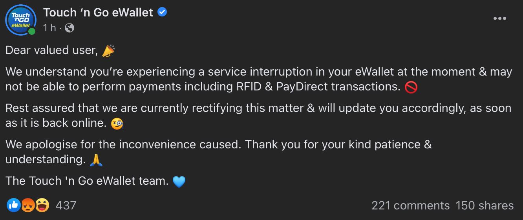The width and height of the screenshot is (523, 220).
Task: Click the globe public-audience icon
Action: coord(69,28)
